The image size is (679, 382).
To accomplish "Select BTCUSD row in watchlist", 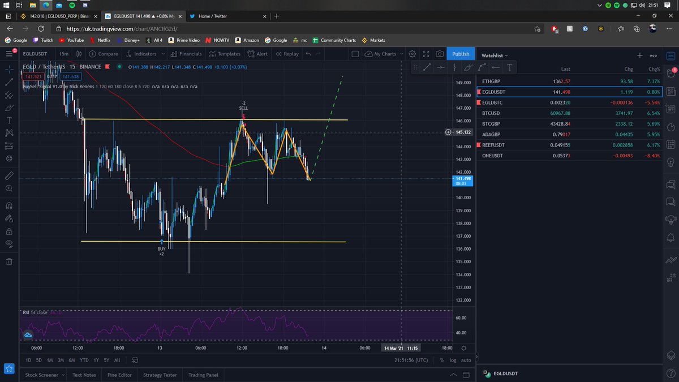I will click(569, 113).
